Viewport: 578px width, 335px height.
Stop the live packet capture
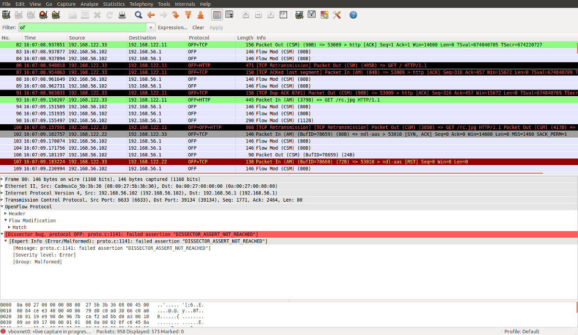pyautogui.click(x=42, y=15)
